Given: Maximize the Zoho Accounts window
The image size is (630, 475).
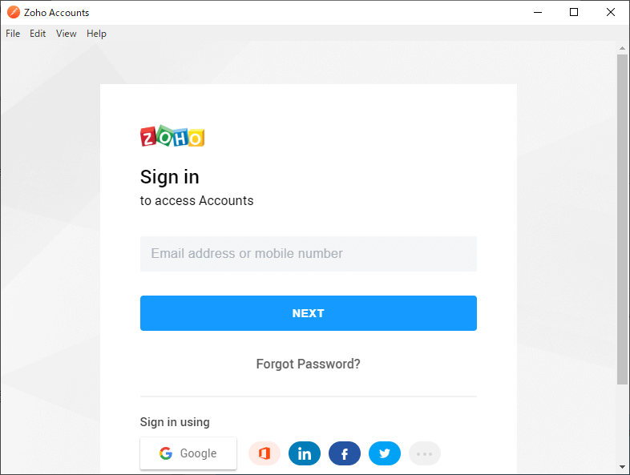Looking at the screenshot, I should click(574, 12).
